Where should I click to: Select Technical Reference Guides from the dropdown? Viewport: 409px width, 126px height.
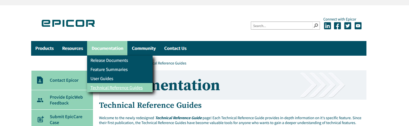point(120,88)
